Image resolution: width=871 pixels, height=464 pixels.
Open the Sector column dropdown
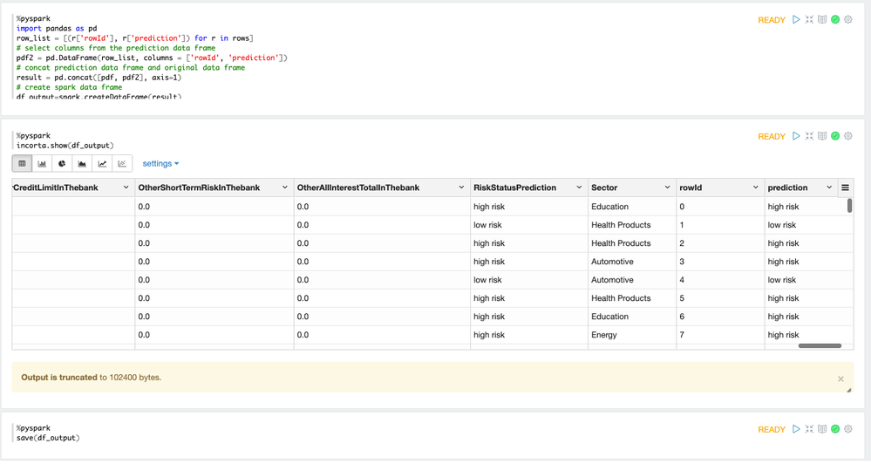[667, 188]
